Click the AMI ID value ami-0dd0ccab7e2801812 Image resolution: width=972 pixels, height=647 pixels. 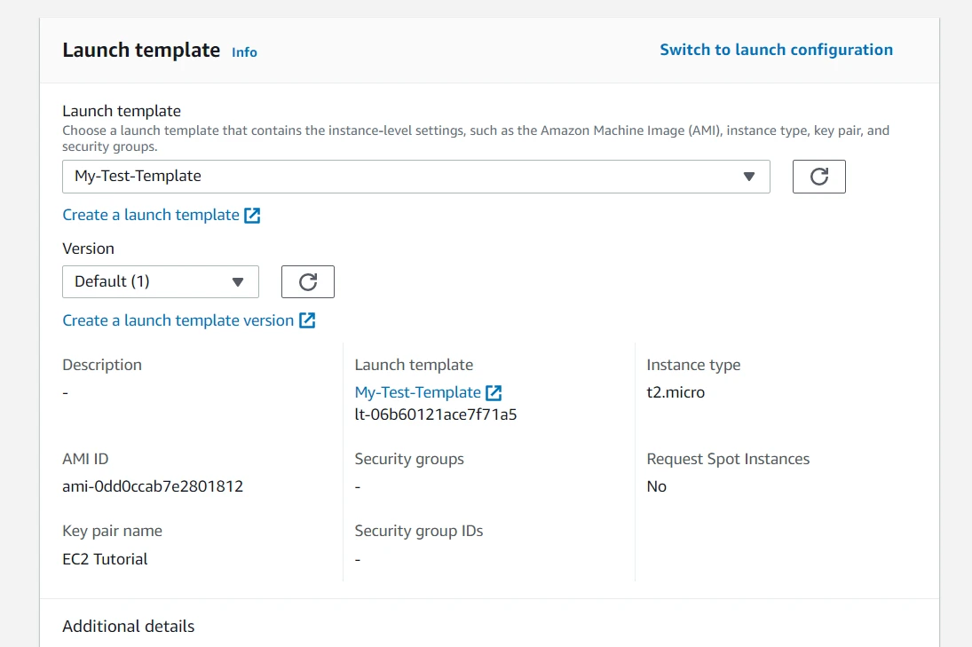(x=153, y=486)
